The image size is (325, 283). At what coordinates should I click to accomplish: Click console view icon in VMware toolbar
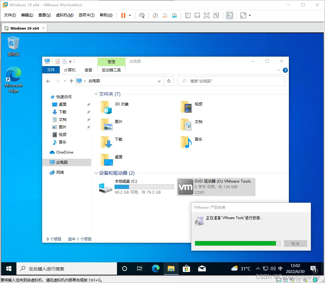(230, 15)
